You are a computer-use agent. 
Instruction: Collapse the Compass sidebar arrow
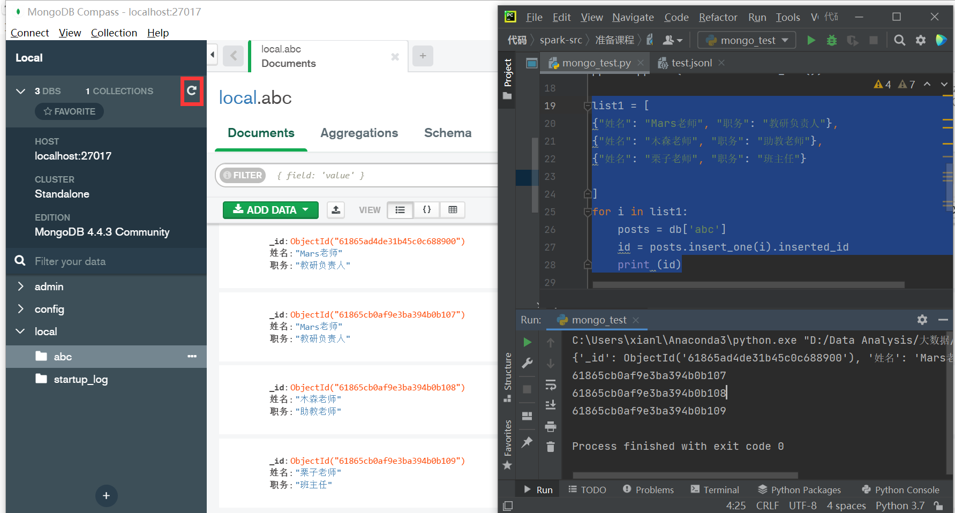(x=213, y=55)
